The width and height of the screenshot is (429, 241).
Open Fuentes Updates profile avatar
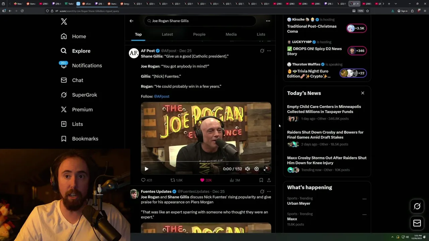pyautogui.click(x=134, y=193)
